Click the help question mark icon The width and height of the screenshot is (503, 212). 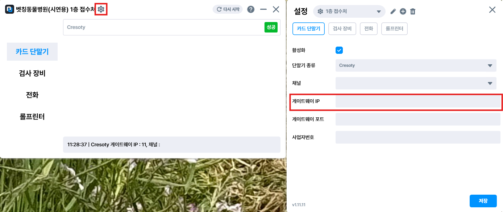tap(251, 9)
